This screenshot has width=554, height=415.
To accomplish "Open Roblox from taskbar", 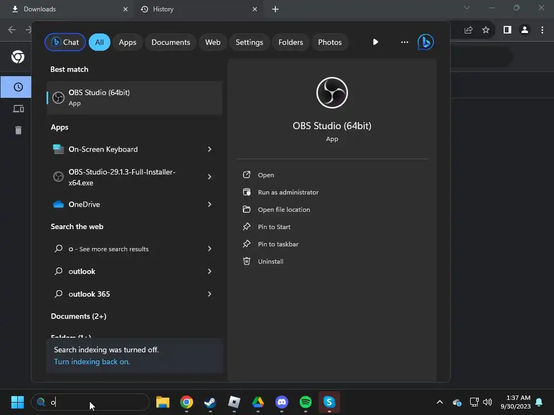I will pyautogui.click(x=234, y=402).
